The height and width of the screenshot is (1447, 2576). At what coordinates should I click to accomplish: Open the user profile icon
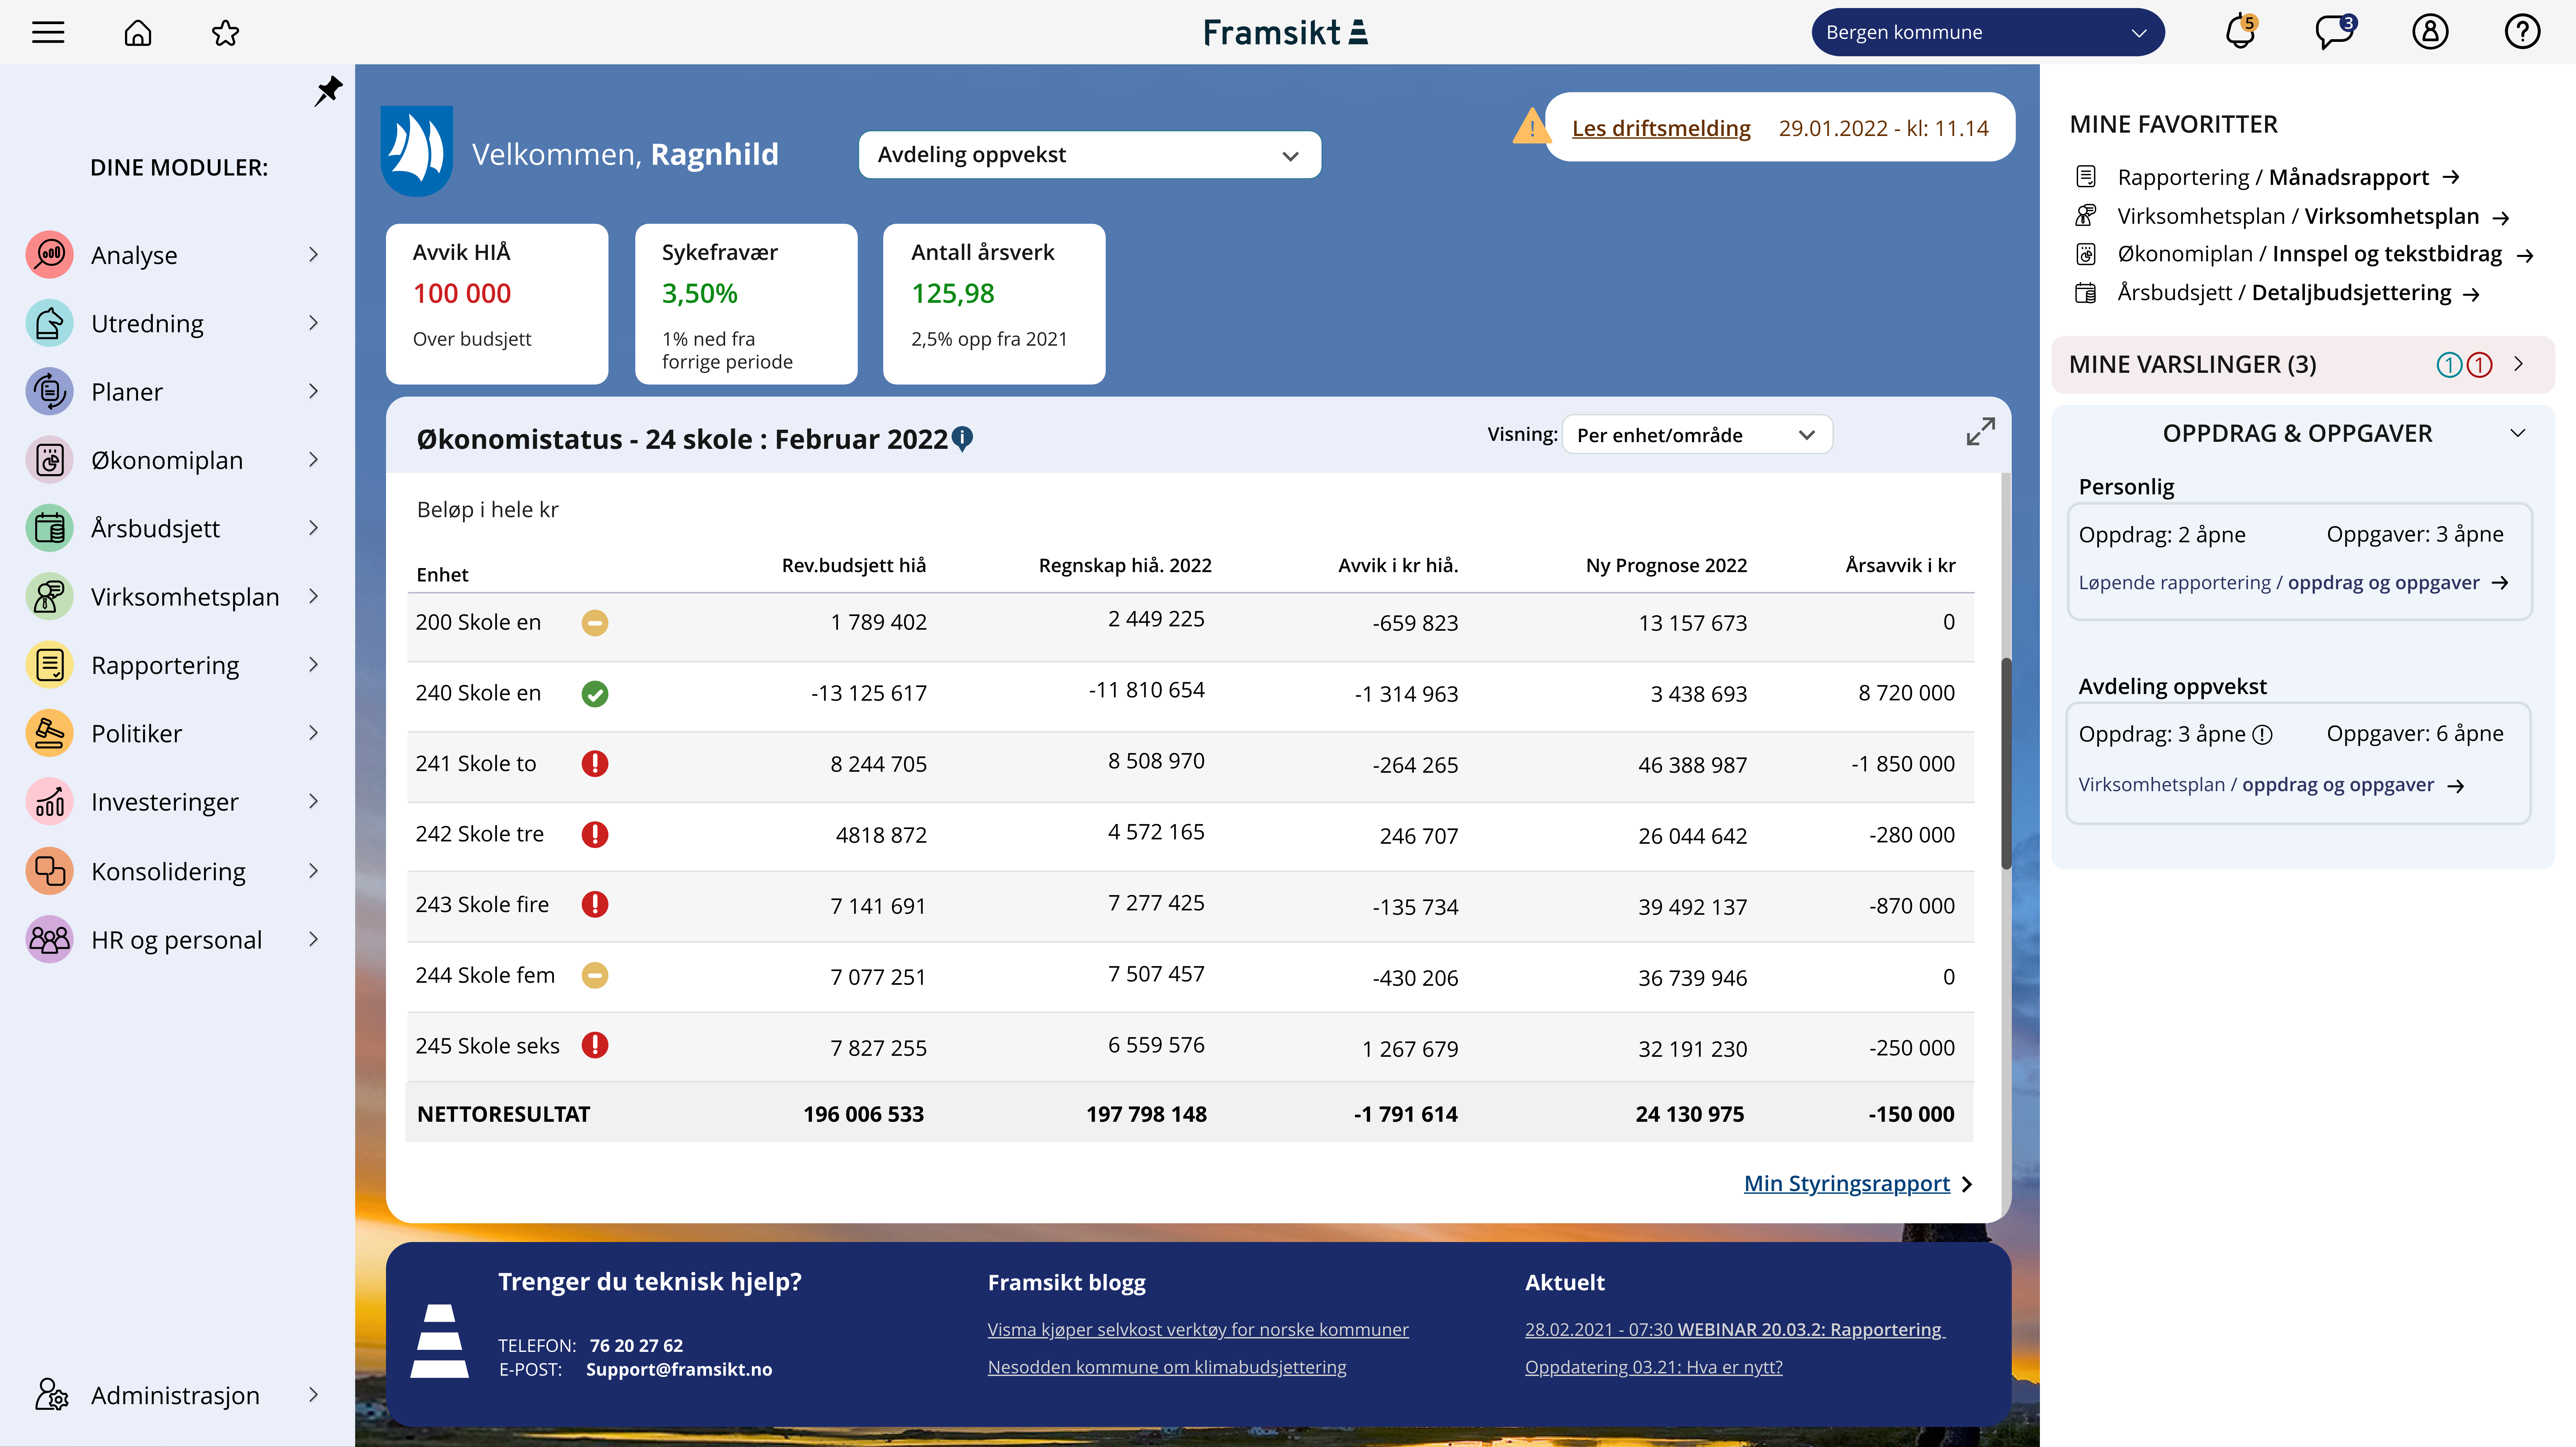click(2430, 32)
